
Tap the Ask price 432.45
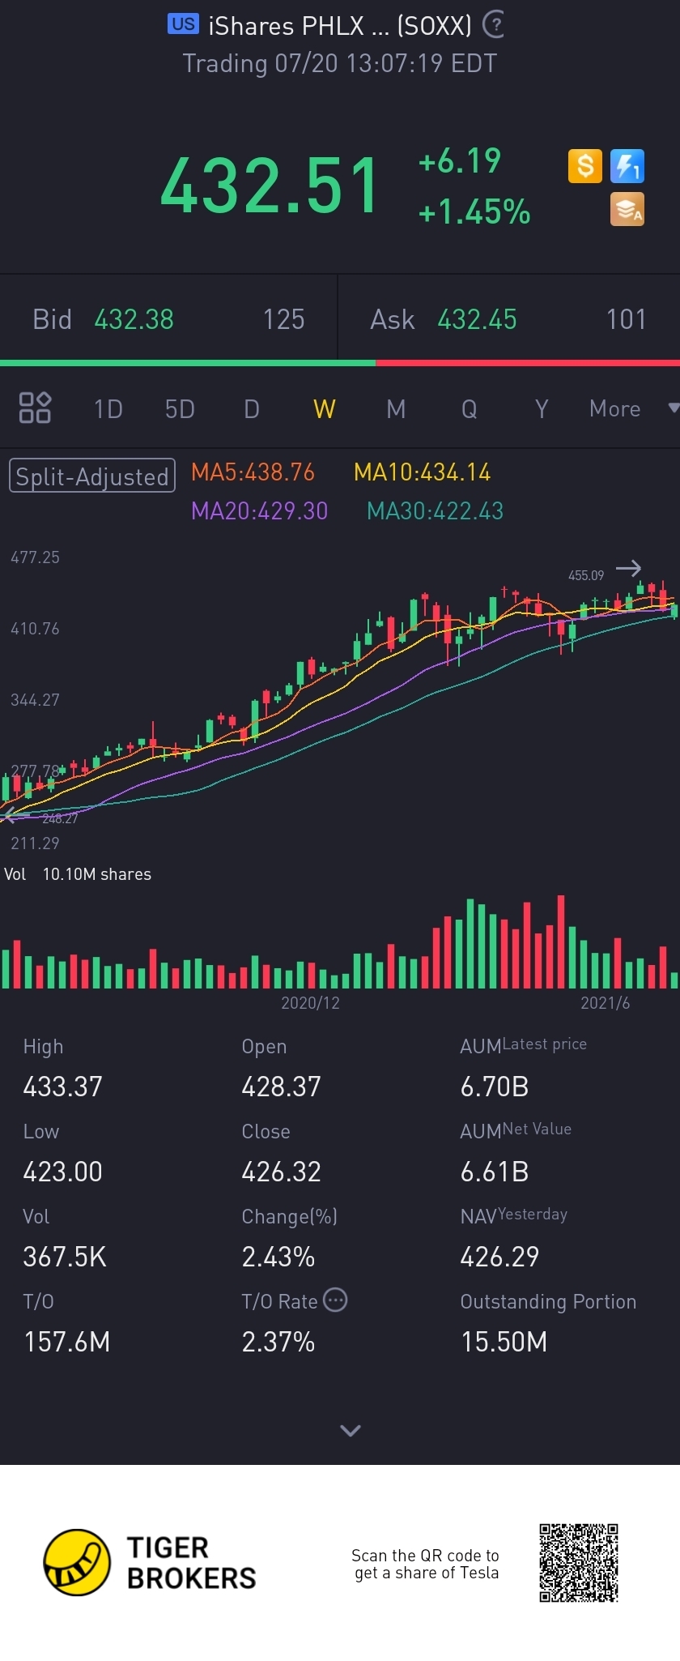click(x=477, y=319)
